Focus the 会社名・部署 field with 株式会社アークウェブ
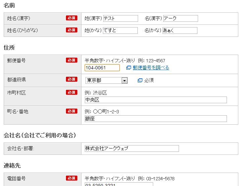Screen dimensions: 243x186 click(x=132, y=148)
